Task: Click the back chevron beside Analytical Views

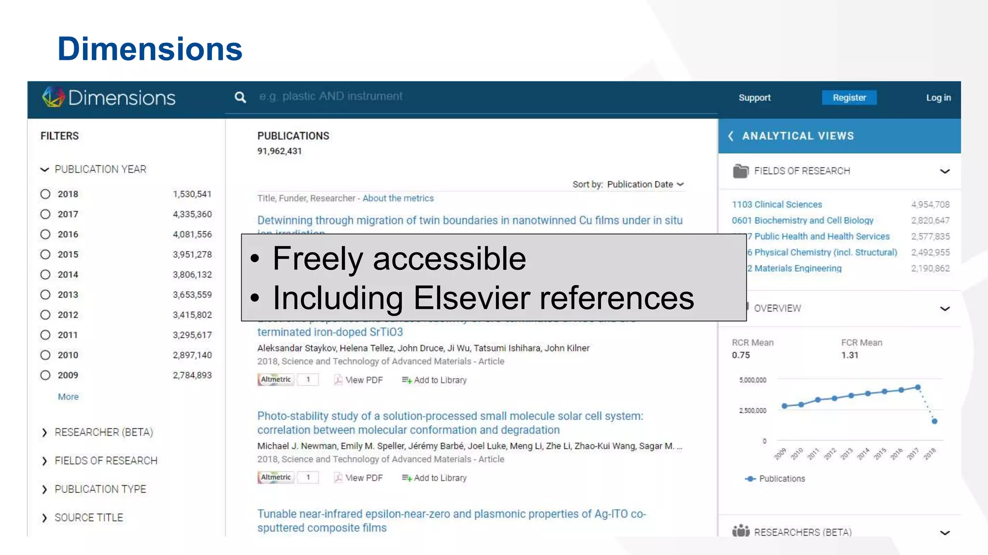Action: click(731, 136)
